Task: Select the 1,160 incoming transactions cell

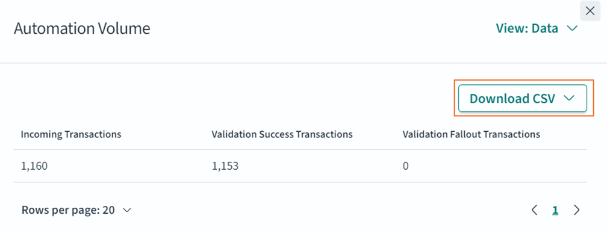Action: [x=34, y=166]
